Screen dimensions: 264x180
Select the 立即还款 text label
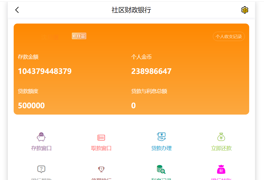click(221, 148)
